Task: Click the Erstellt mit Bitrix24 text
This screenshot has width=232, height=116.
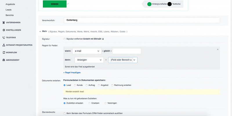Action: (92, 39)
